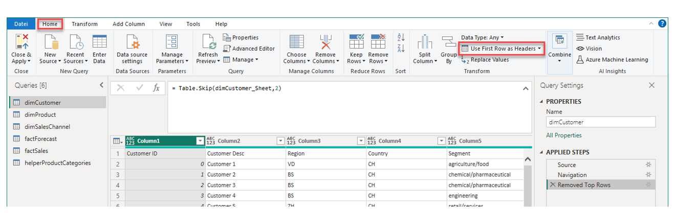Open the Data Type: Any dropdown
The height and width of the screenshot is (224, 676).
click(482, 37)
